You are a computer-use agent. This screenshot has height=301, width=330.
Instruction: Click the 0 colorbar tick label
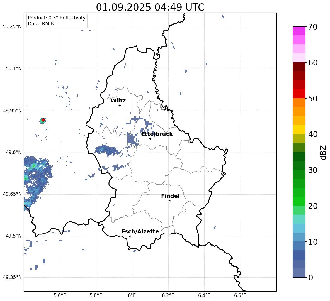pos(310,277)
